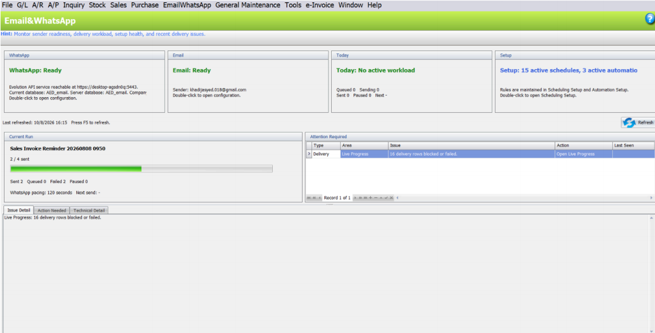The height and width of the screenshot is (333, 655).
Task: Add record with navigator plus icon
Action: [x=370, y=198]
